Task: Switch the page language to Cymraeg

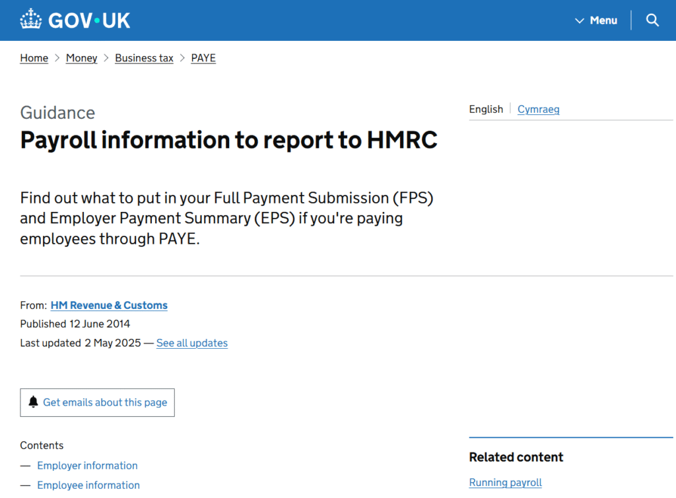Action: pos(538,109)
